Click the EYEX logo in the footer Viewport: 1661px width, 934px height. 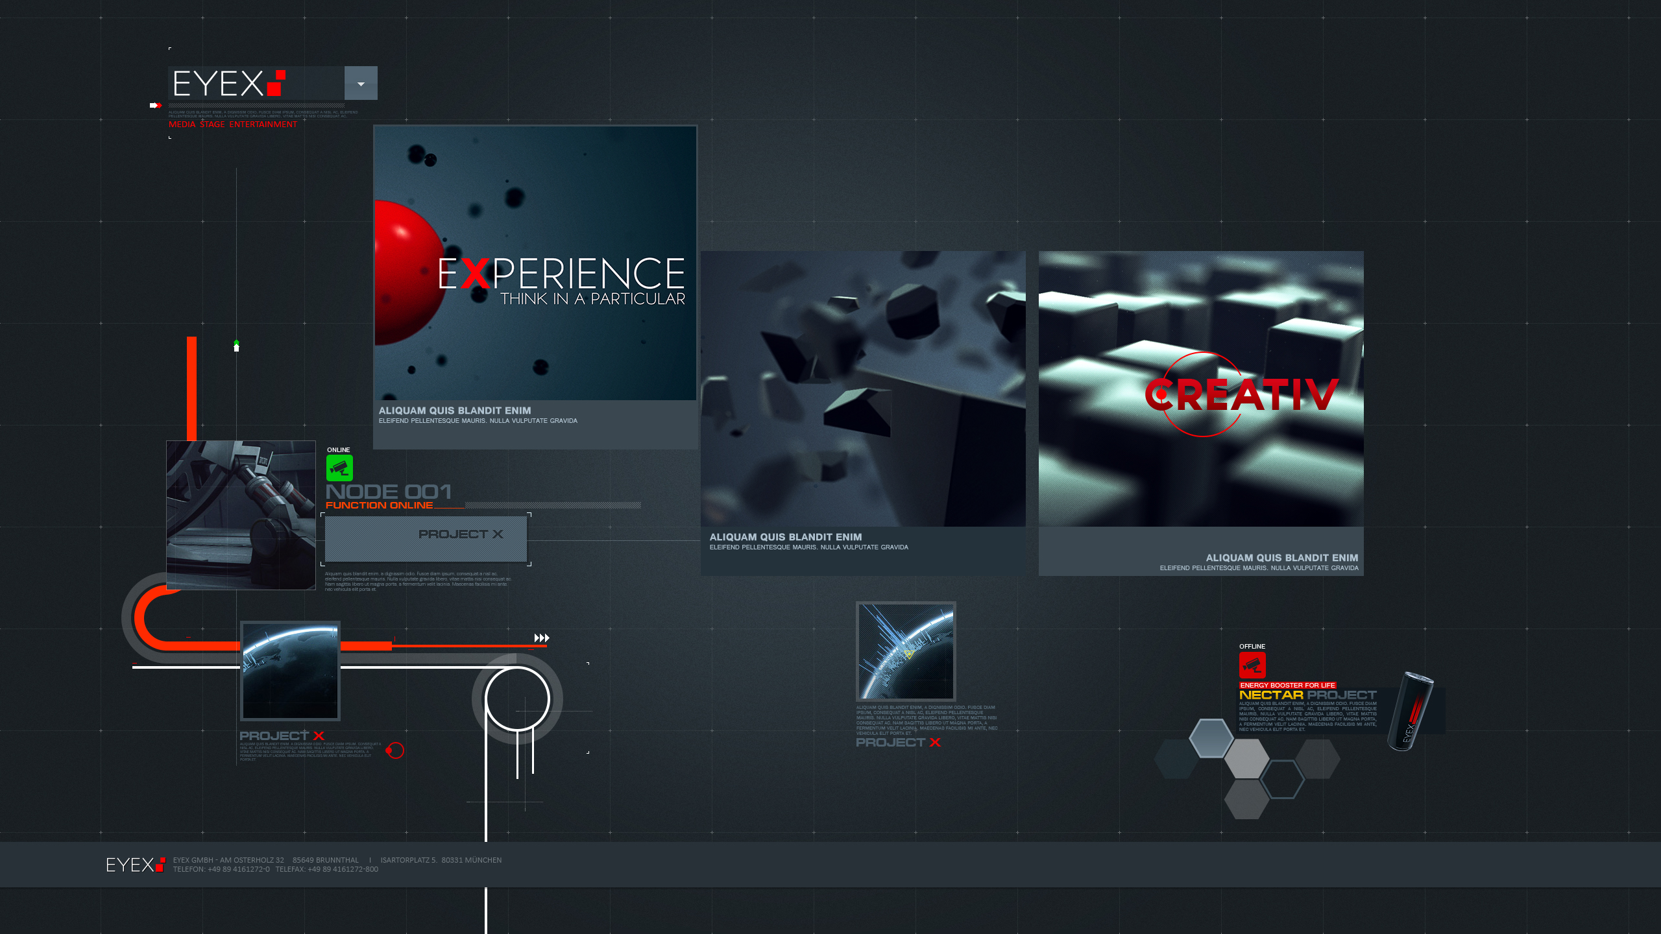[x=135, y=865]
